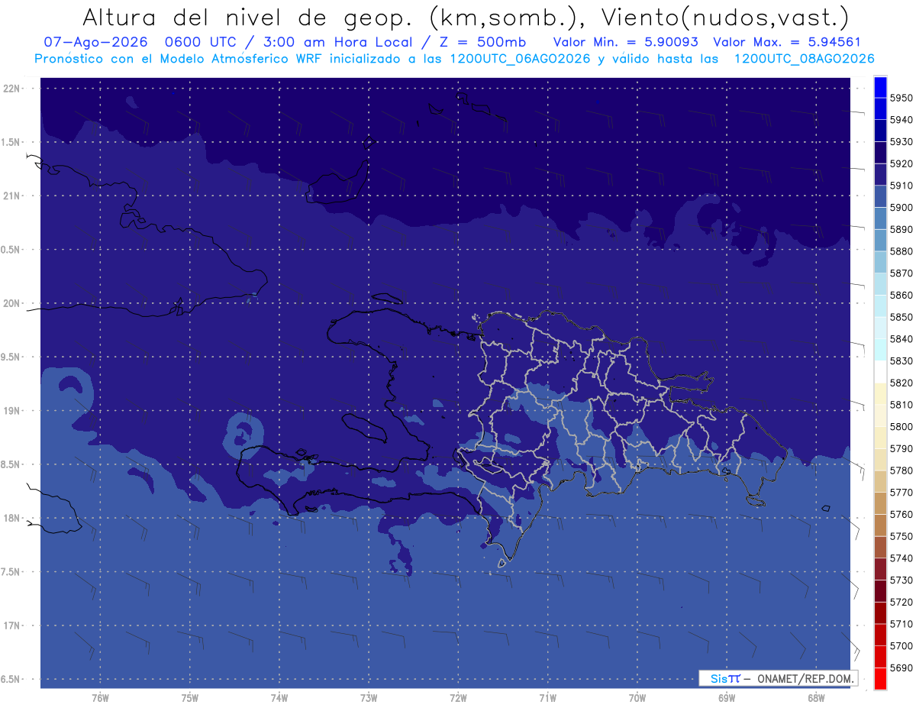The image size is (916, 708).
Task: Click the '21N' latitude label
Action: (x=13, y=196)
